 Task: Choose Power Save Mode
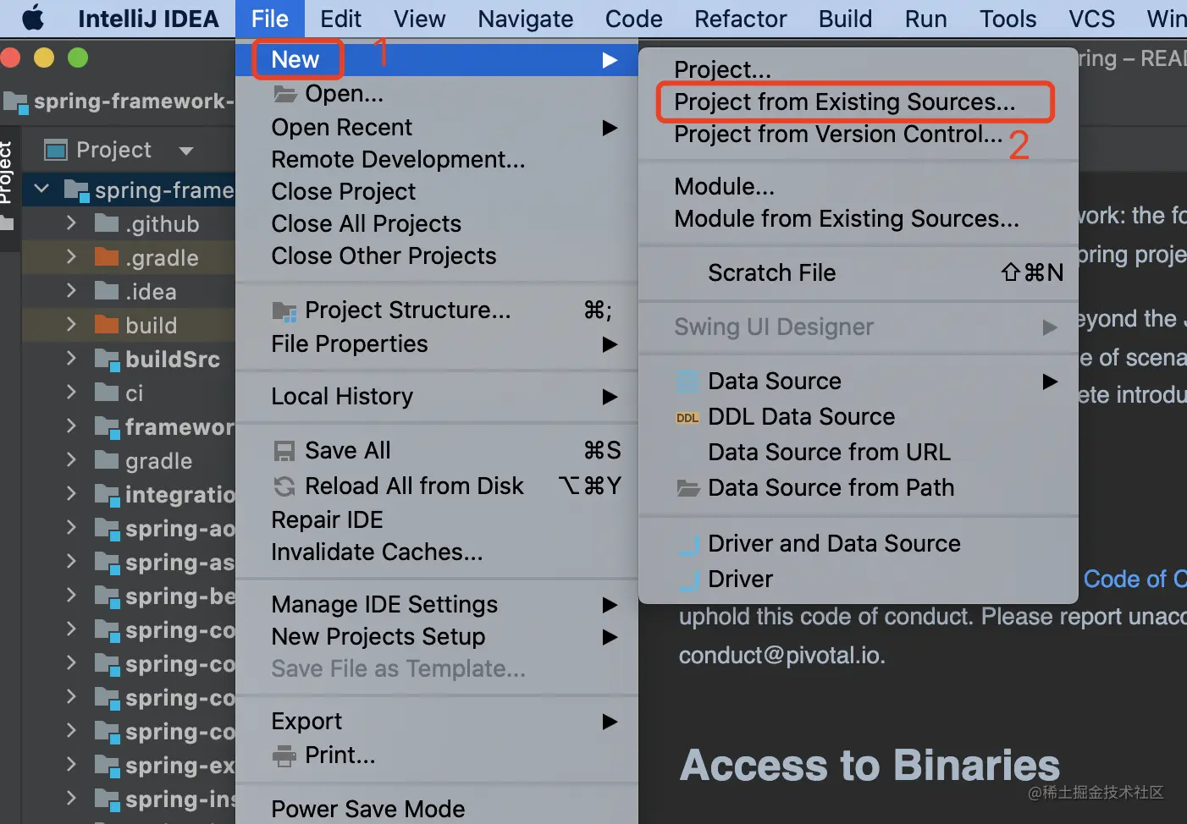[367, 809]
